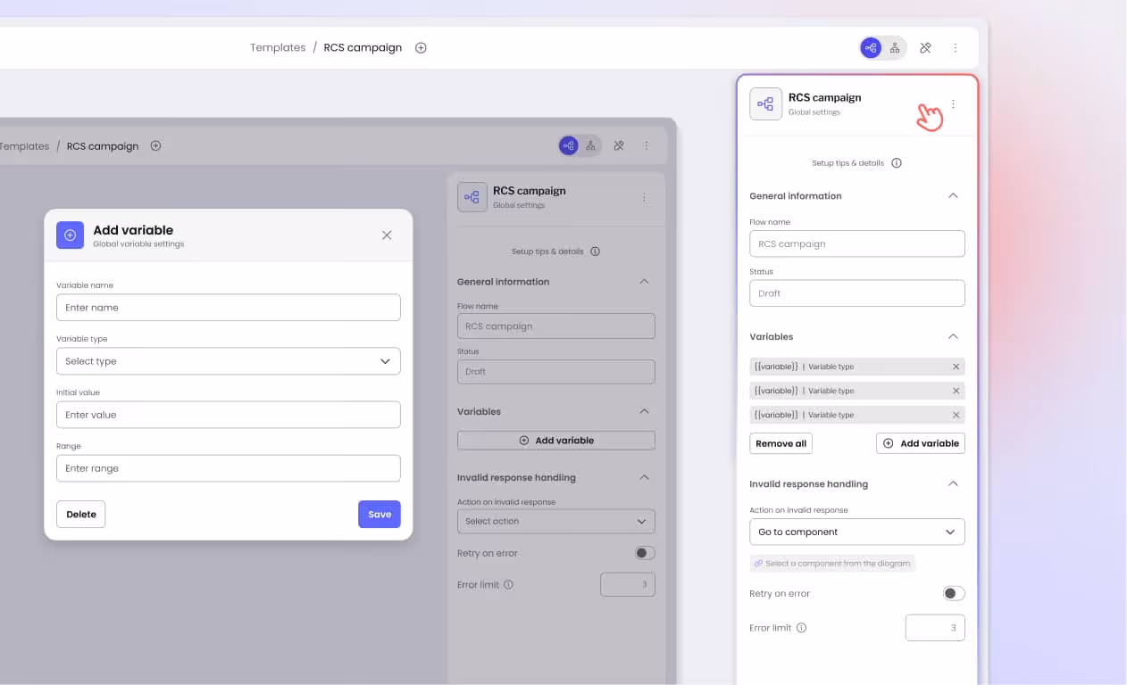Click Error limit number field in right panel
Image resolution: width=1127 pixels, height=685 pixels.
pyautogui.click(x=935, y=628)
